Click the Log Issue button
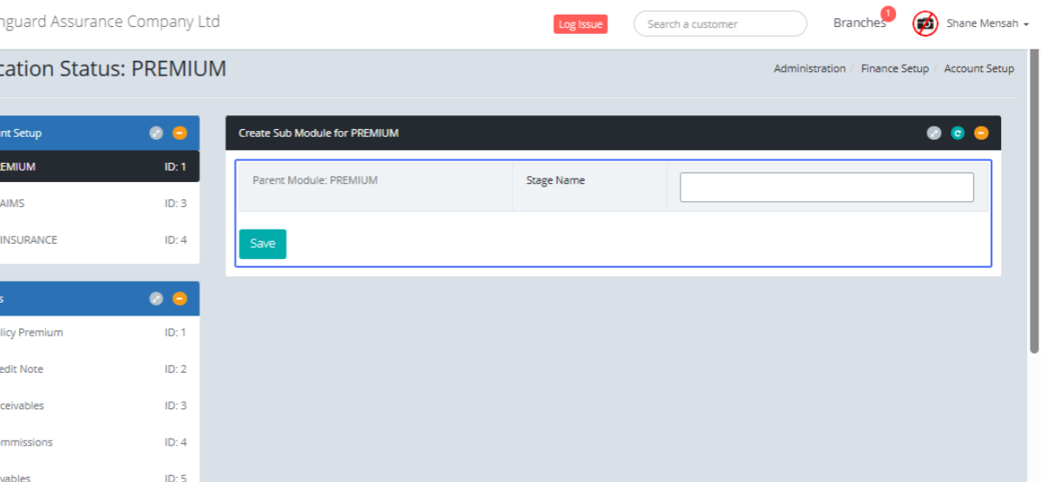The width and height of the screenshot is (1041, 482). tap(580, 24)
